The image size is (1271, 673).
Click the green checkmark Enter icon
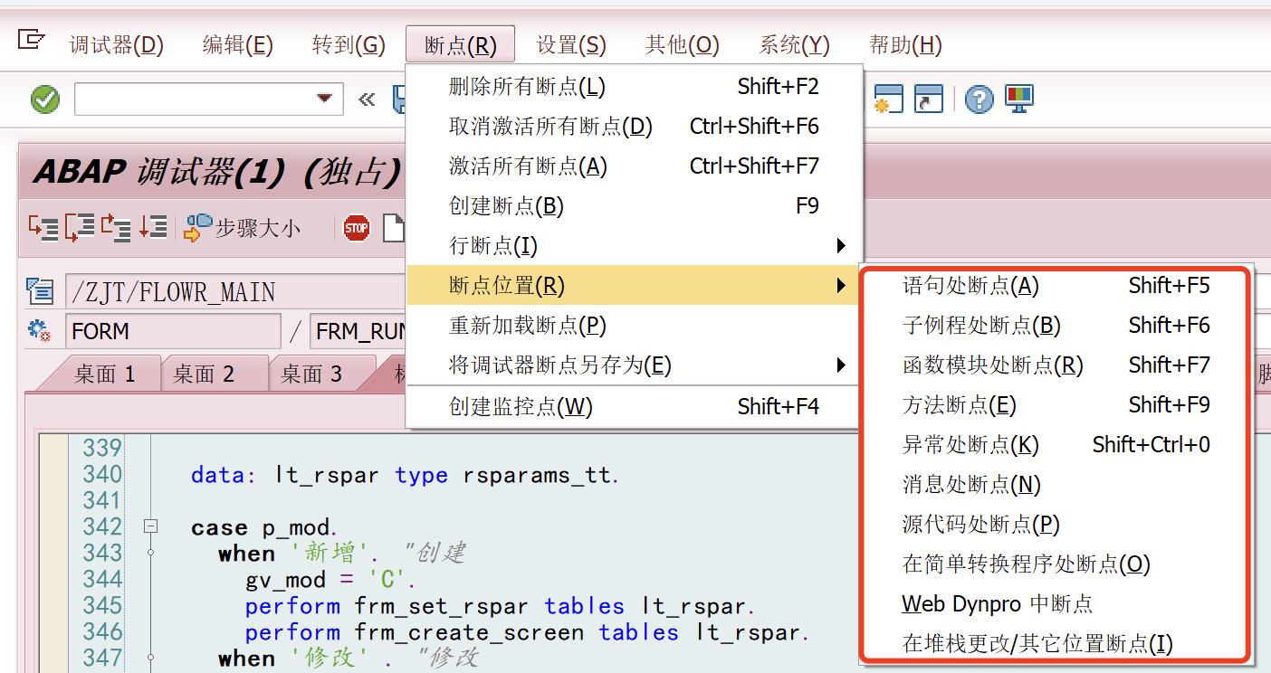click(45, 99)
